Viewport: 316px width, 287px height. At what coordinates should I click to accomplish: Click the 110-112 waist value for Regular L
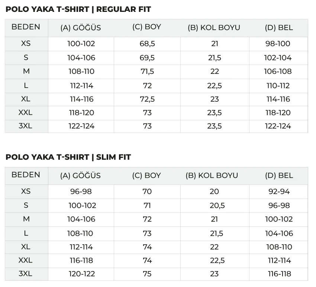click(278, 86)
